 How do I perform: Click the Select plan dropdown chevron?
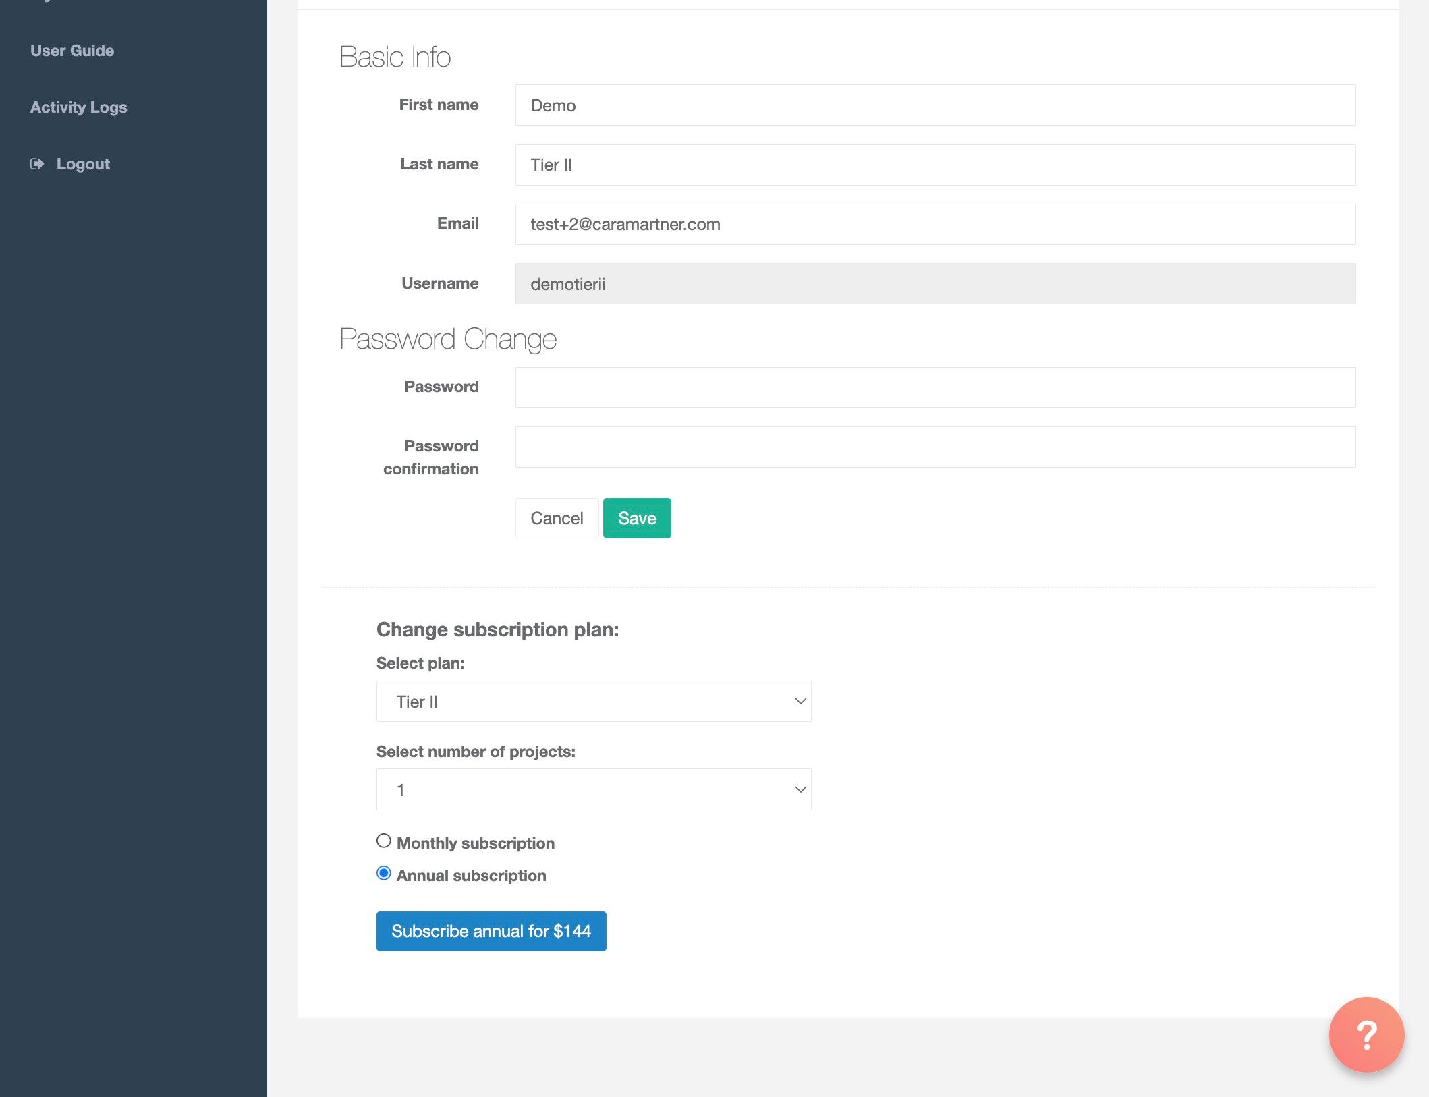pyautogui.click(x=800, y=702)
